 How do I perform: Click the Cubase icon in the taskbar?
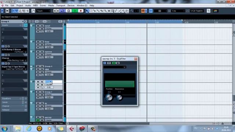tap(72, 129)
